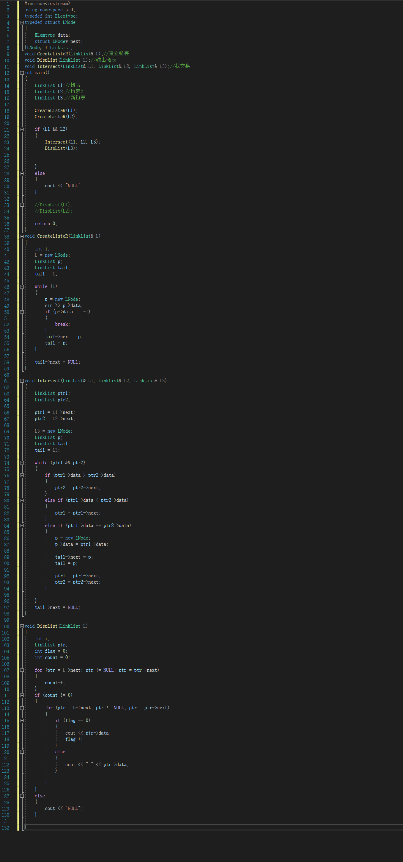The height and width of the screenshot is (862, 403).
Task: Collapse the CreateListeR function definition
Action: click(x=22, y=236)
